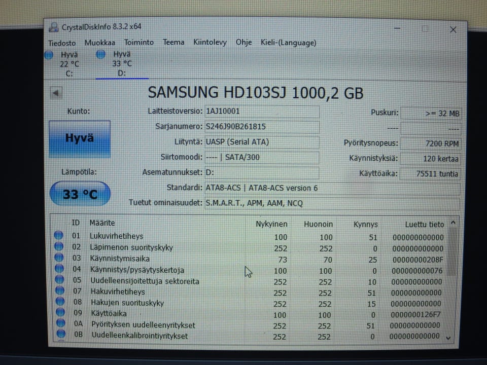Screen dimensions: 487x365
Task: Click the Käynnistyksiä value 120 kertaa
Action: (x=431, y=159)
